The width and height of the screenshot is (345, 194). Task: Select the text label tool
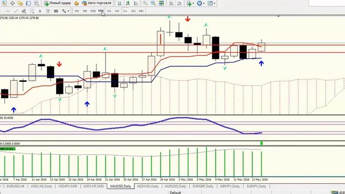pos(48,11)
